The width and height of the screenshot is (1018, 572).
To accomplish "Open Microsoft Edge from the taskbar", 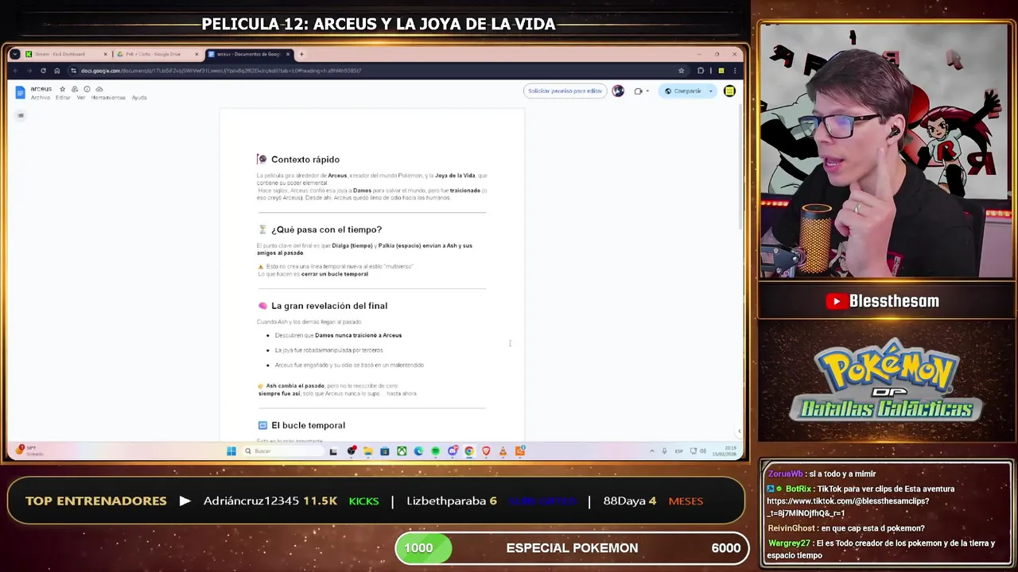I will (x=418, y=451).
